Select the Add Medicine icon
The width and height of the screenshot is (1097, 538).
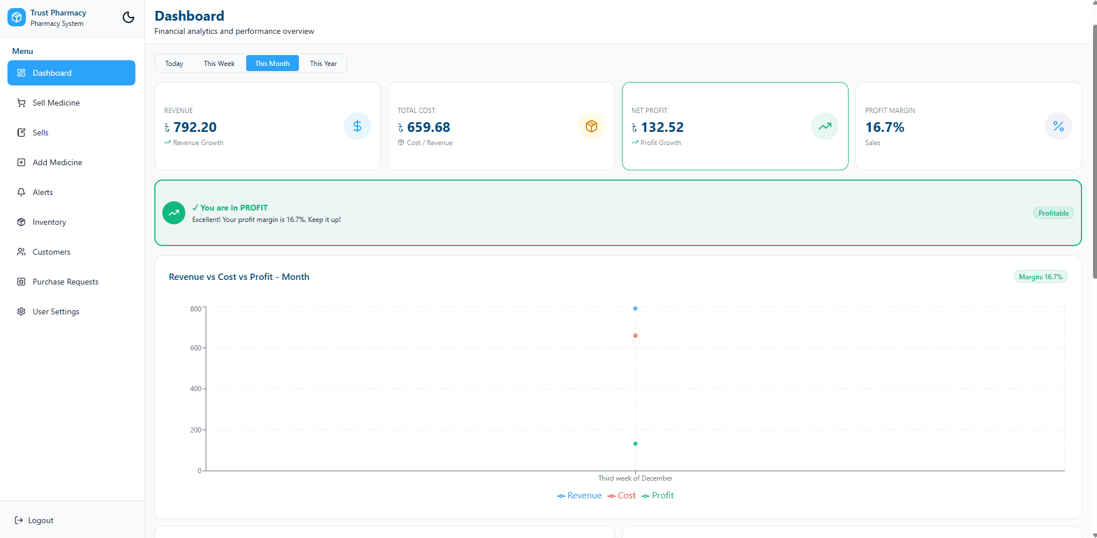[x=21, y=162]
